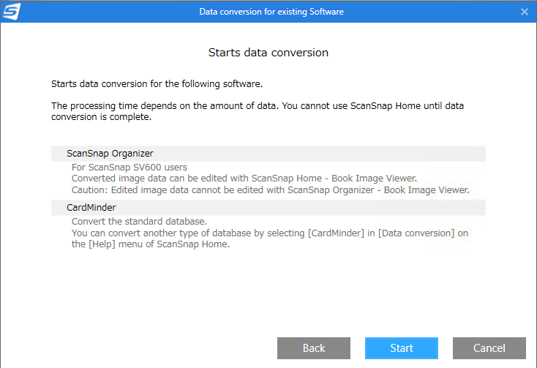Click the 'Caution: Edited image data' warning line
Screen dimensions: 537x368
pyautogui.click(x=269, y=189)
